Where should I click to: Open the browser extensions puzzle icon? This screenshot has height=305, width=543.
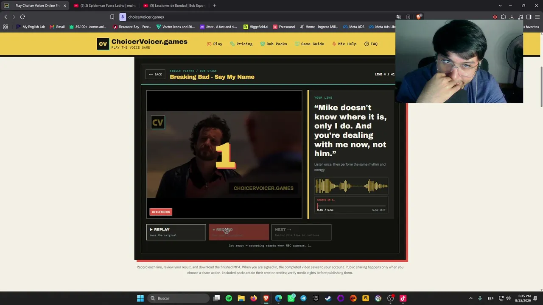504,17
